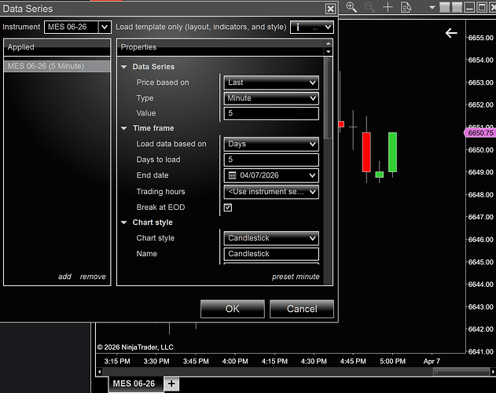Image resolution: width=496 pixels, height=393 pixels.
Task: Switch to the MES 06-26 chart tab
Action: [134, 384]
